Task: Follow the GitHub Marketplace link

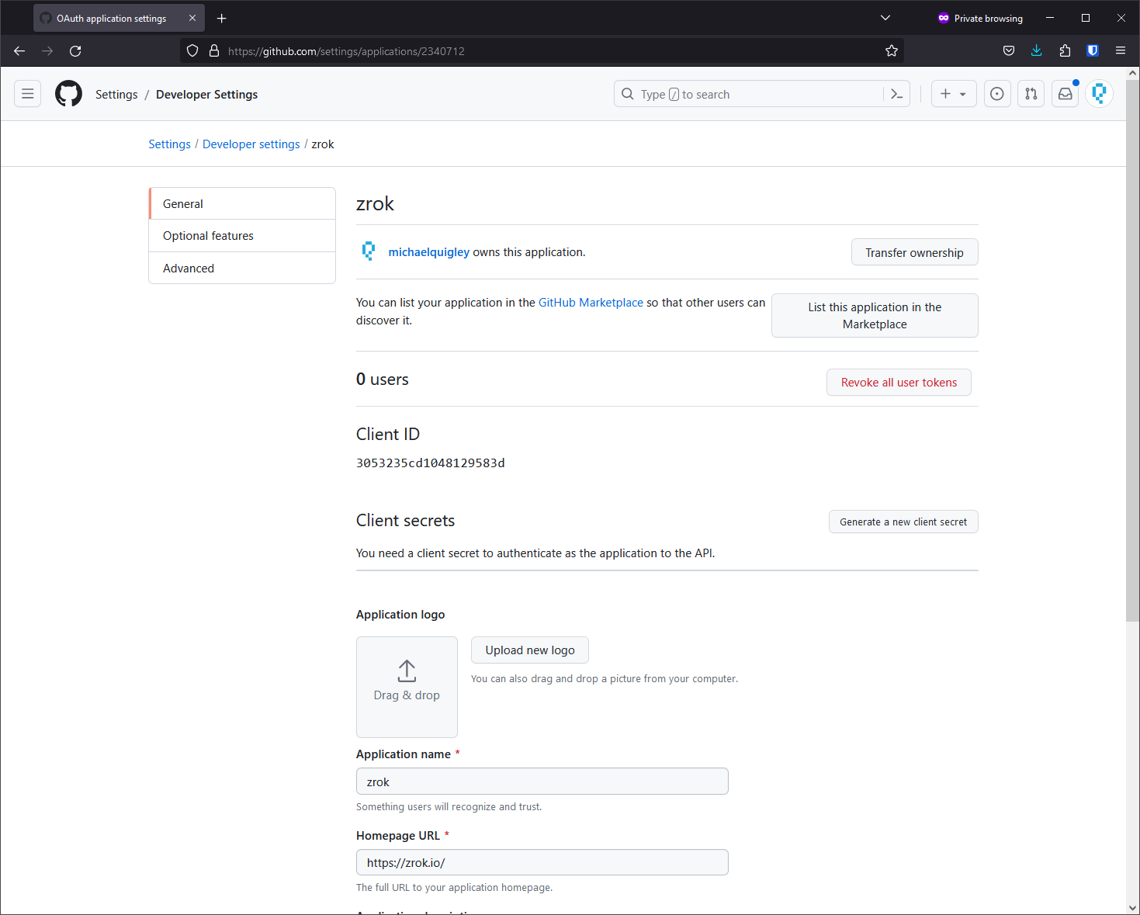Action: tap(591, 303)
